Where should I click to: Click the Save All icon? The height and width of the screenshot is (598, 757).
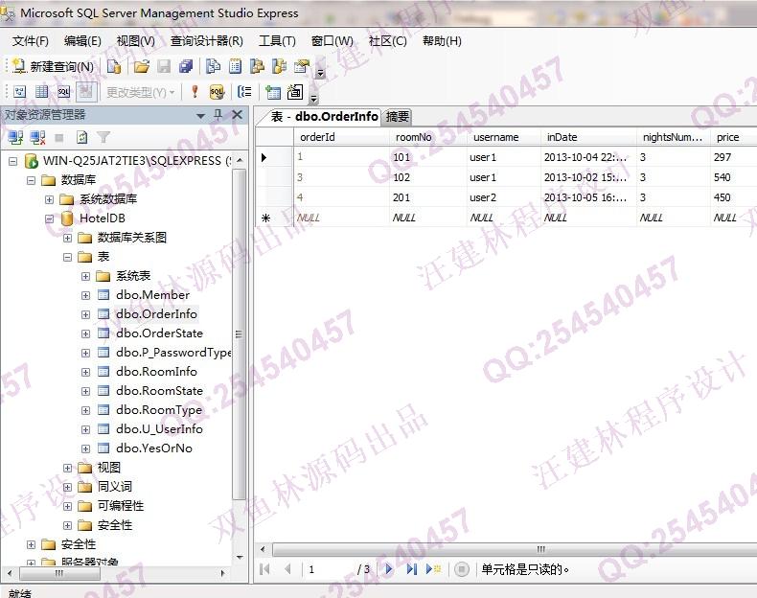point(186,66)
